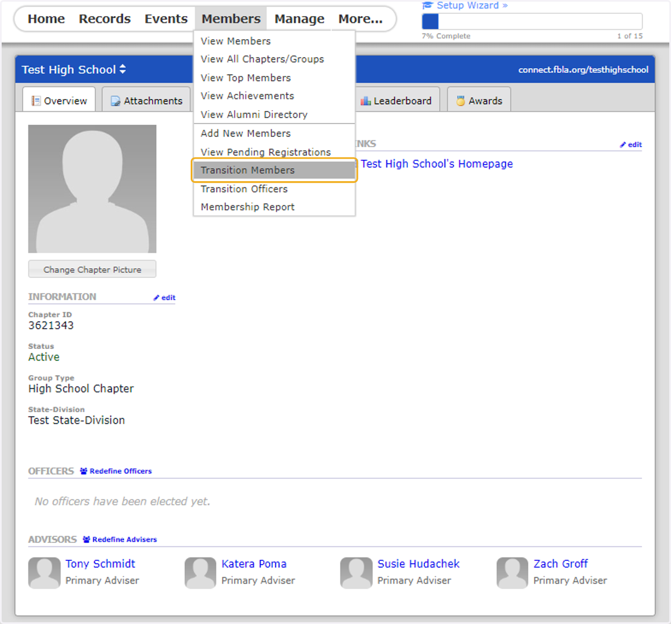671x624 pixels.
Task: Click the people icon beside Redefine Advisers
Action: tap(86, 540)
